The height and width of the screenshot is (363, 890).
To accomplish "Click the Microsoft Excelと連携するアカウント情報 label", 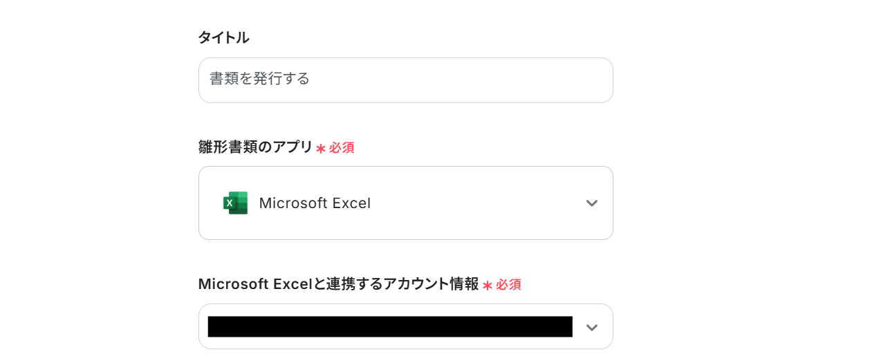I will pyautogui.click(x=338, y=283).
